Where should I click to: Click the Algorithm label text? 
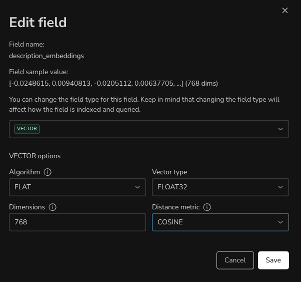(24, 172)
